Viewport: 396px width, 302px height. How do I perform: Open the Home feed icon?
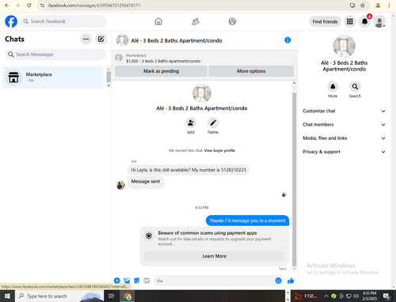(x=158, y=21)
